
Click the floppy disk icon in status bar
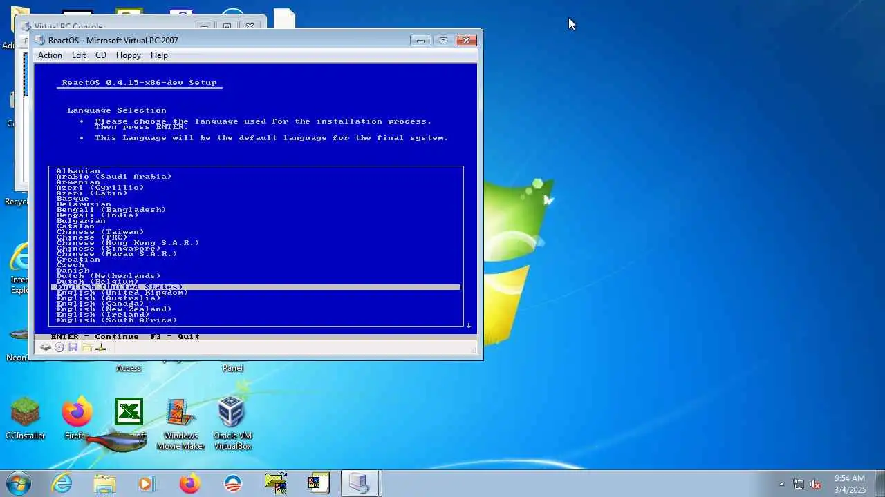coord(73,348)
